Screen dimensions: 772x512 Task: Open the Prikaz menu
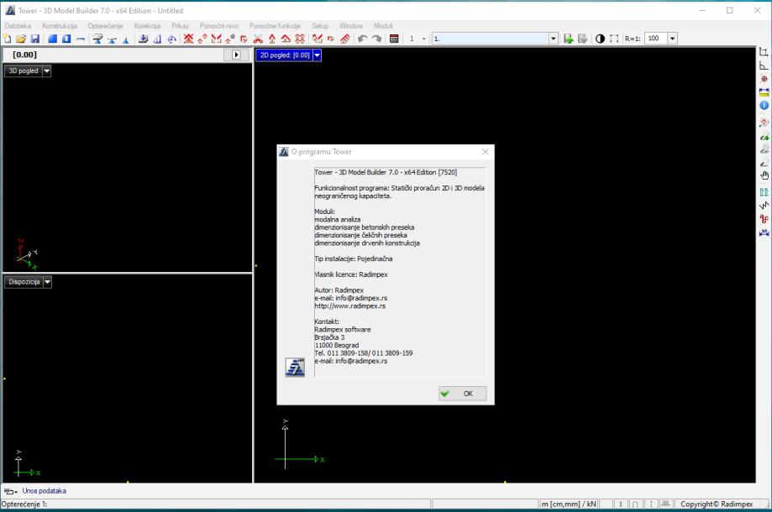point(181,25)
